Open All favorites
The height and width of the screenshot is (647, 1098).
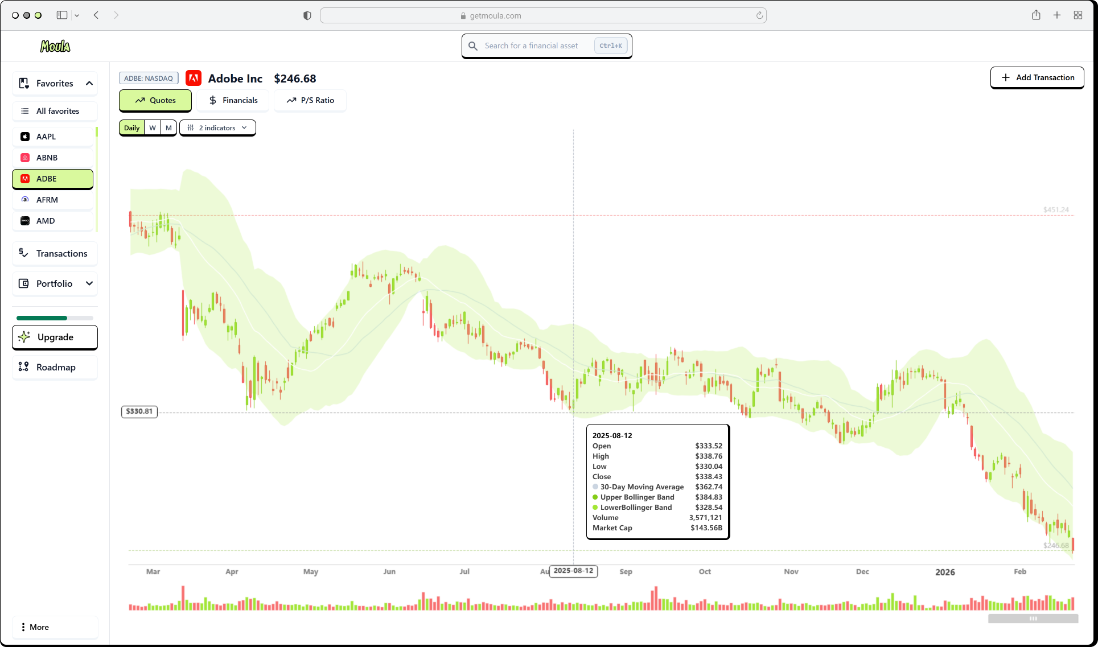(55, 111)
